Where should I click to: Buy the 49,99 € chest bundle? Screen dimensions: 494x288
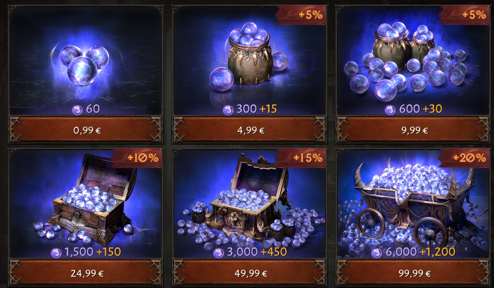249,273
